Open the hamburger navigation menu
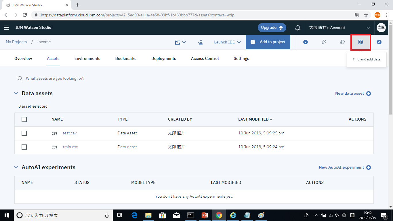 pyautogui.click(x=6, y=28)
